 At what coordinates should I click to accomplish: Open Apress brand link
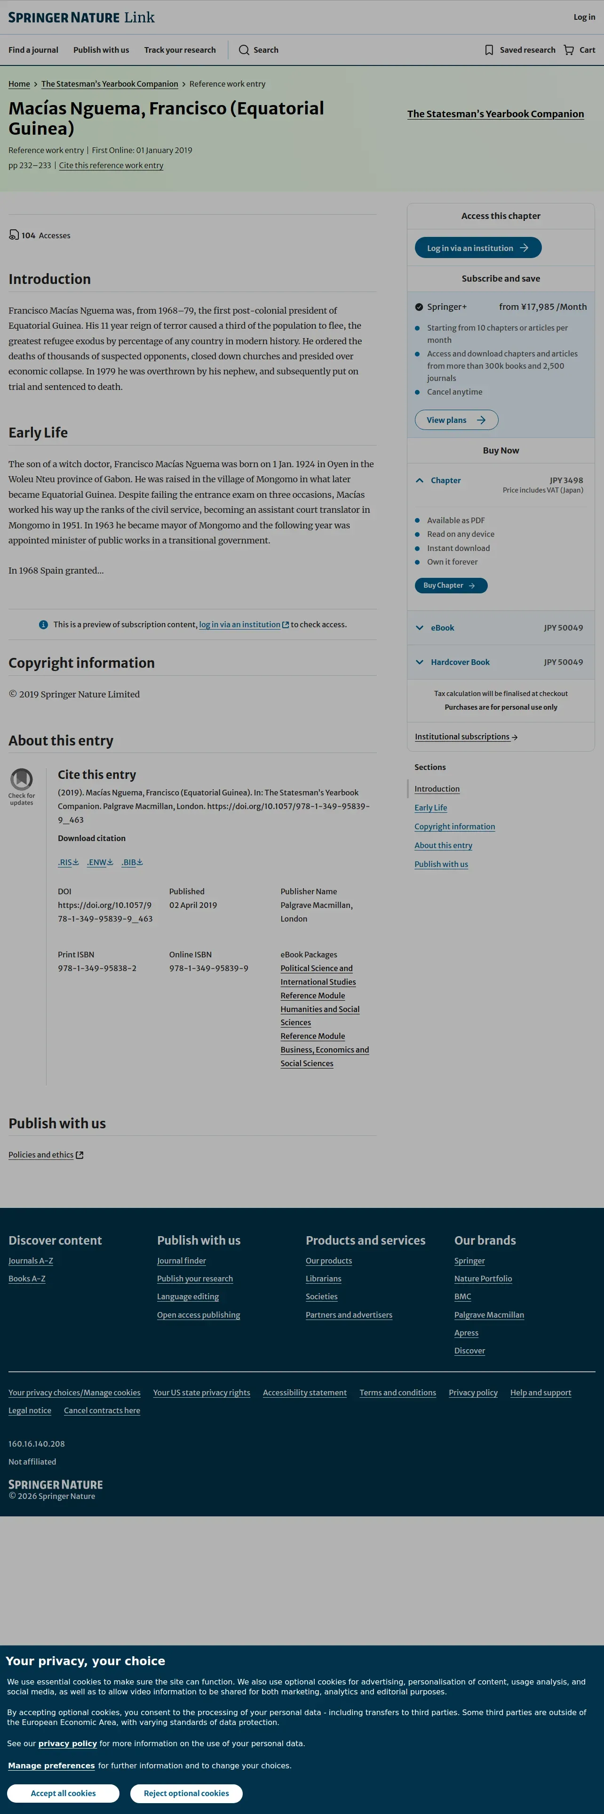466,1333
